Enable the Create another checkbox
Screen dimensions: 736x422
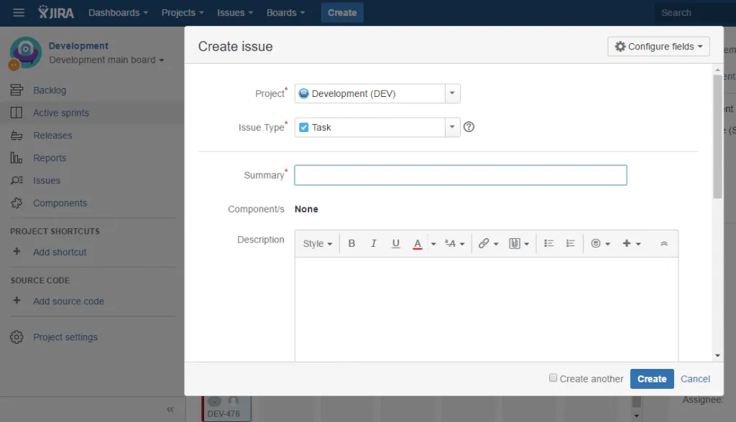(553, 378)
